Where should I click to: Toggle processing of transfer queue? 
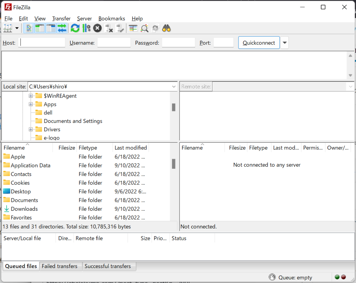[x=86, y=28]
